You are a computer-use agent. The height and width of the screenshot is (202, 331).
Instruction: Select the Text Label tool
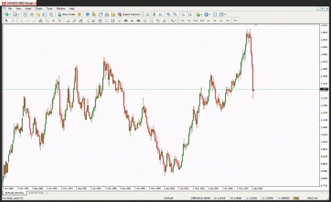(60, 21)
